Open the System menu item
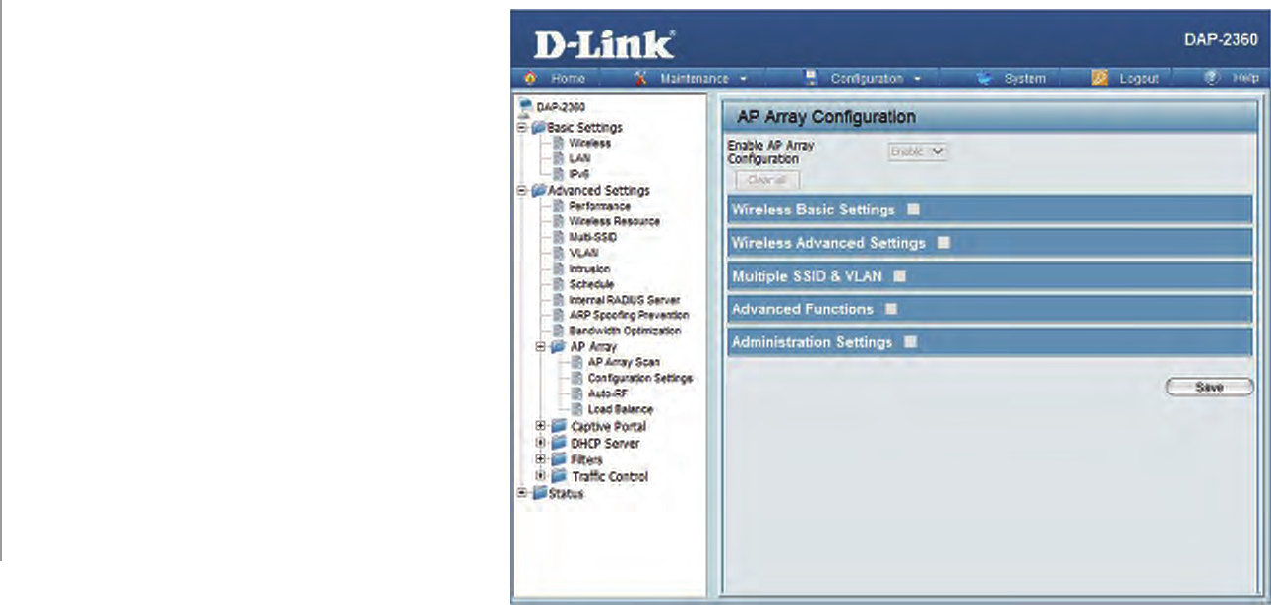 1025,78
